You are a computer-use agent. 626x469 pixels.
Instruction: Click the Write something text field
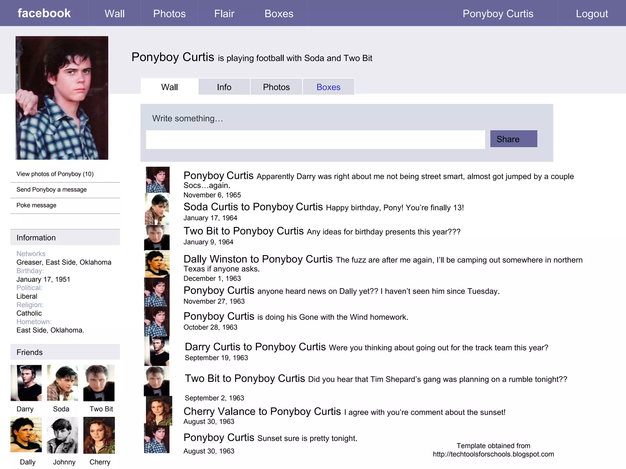(x=315, y=140)
